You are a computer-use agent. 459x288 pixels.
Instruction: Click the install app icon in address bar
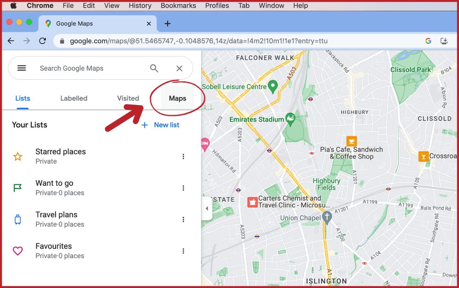point(444,41)
